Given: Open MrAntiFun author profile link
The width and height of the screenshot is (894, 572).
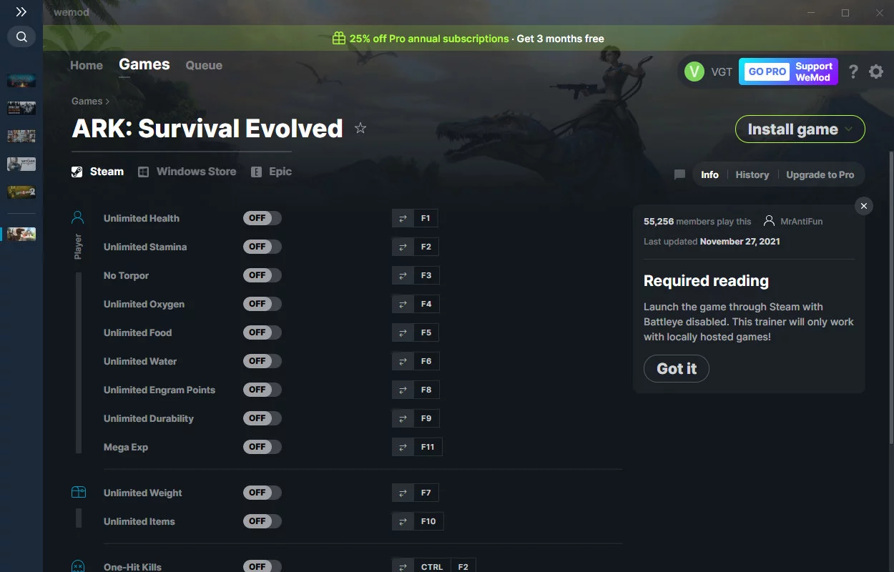Looking at the screenshot, I should [x=793, y=222].
